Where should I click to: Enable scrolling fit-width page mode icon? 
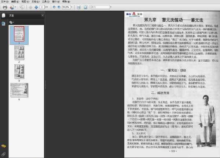click(x=78, y=7)
